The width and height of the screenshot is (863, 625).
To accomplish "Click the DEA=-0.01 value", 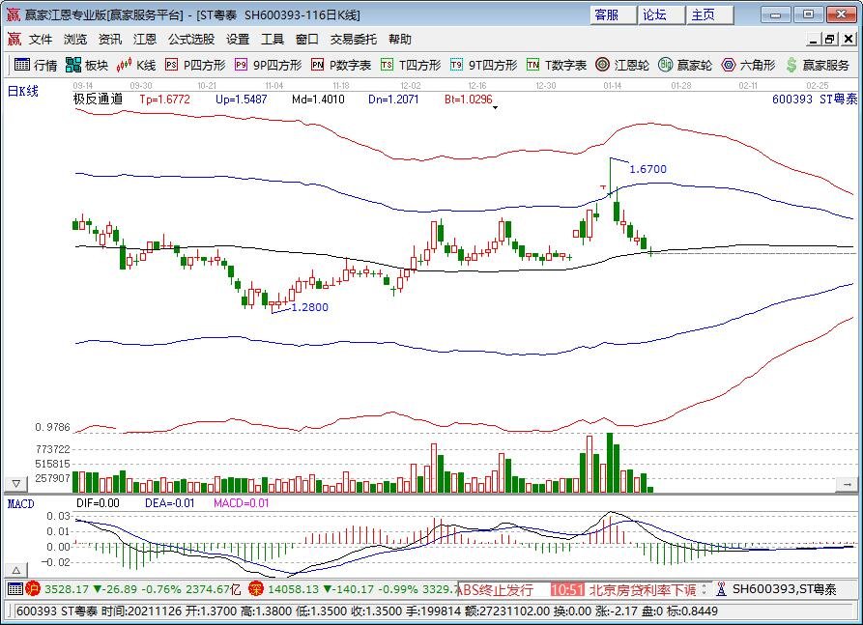I will point(169,503).
